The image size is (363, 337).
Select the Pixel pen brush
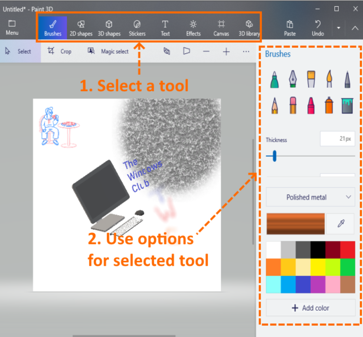click(x=347, y=80)
